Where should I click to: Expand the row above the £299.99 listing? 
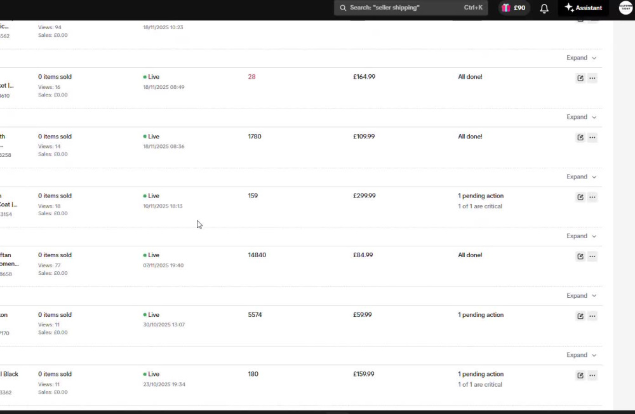point(581,177)
